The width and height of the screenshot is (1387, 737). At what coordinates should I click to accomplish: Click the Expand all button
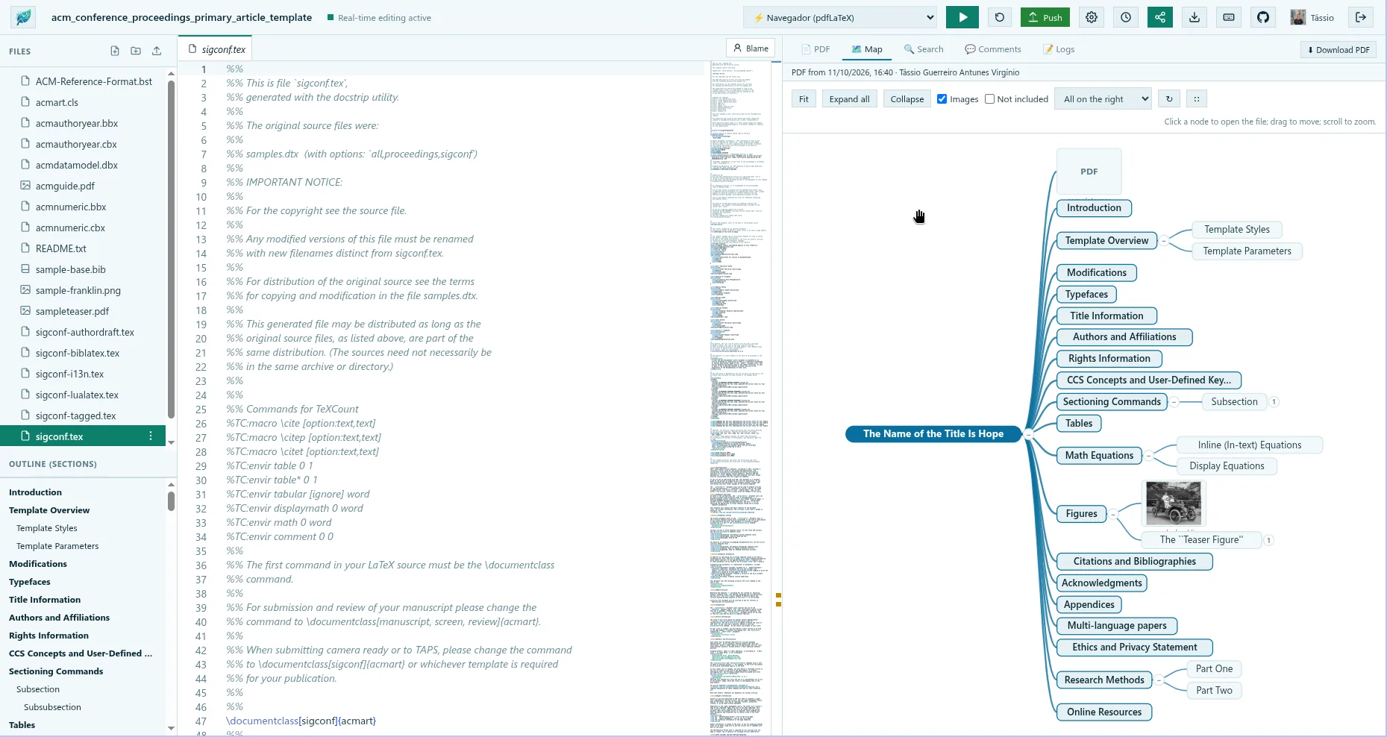[x=849, y=98]
